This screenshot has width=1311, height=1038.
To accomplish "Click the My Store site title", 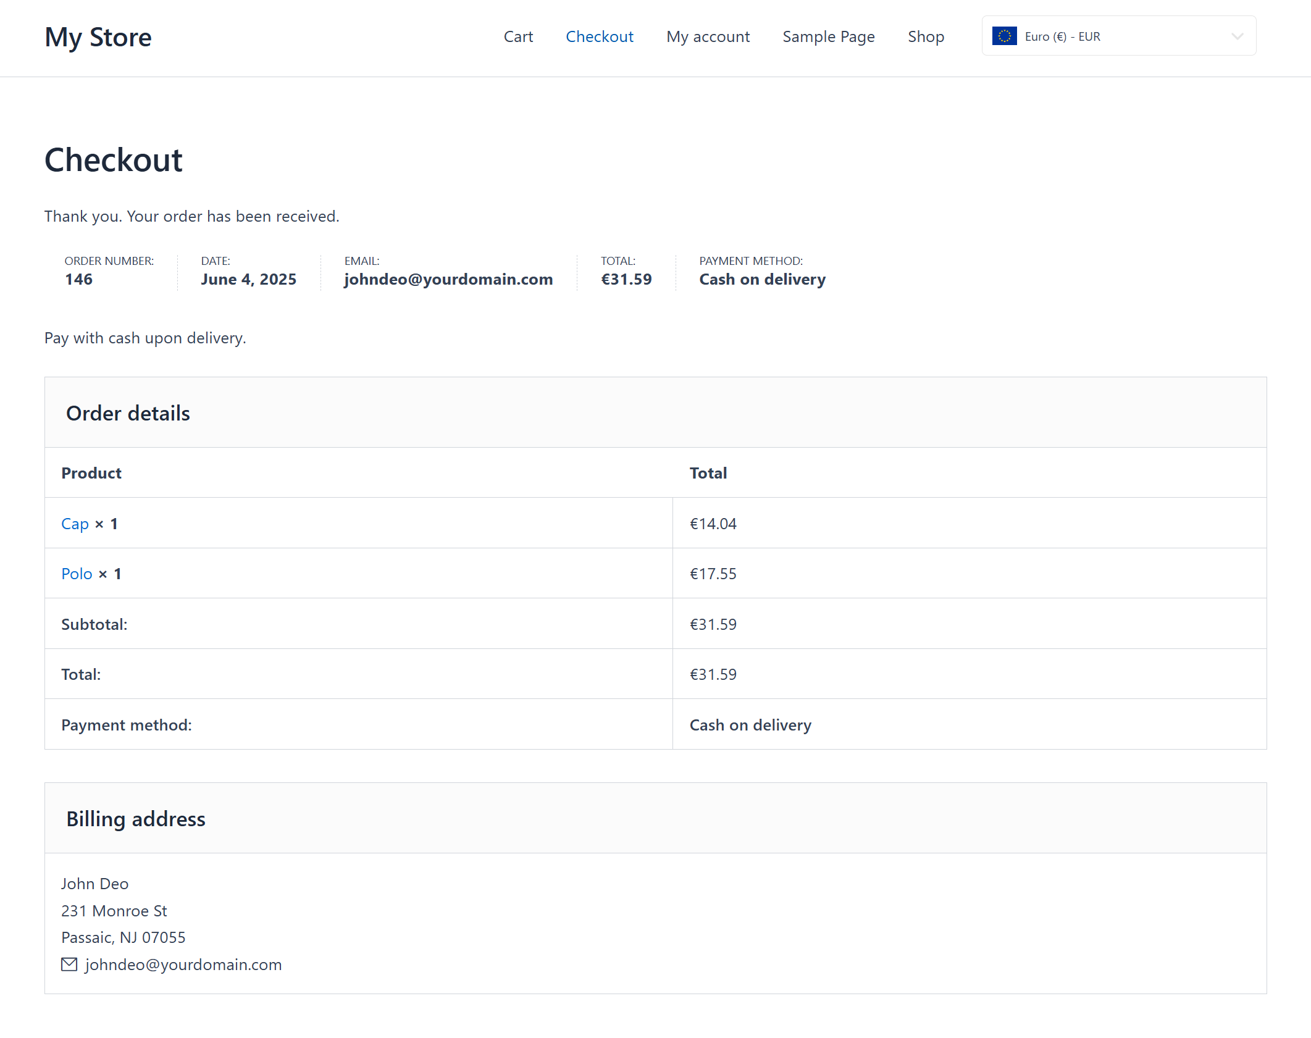I will [98, 37].
